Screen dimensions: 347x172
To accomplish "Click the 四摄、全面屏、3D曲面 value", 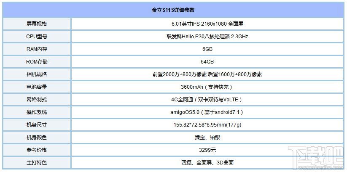I will 207,163.
